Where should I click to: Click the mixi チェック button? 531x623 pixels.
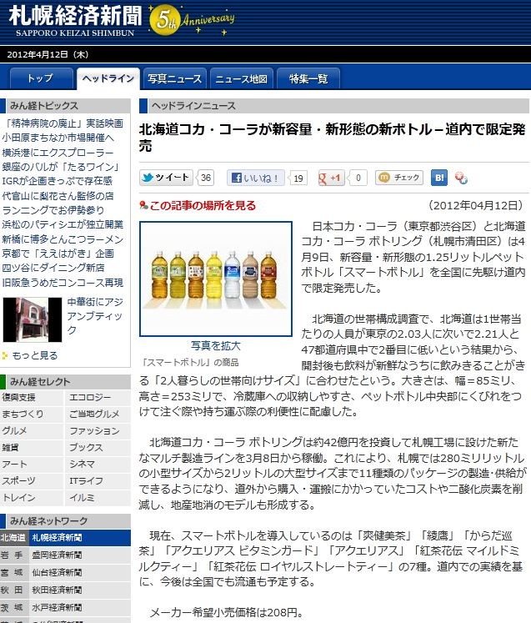click(x=399, y=178)
